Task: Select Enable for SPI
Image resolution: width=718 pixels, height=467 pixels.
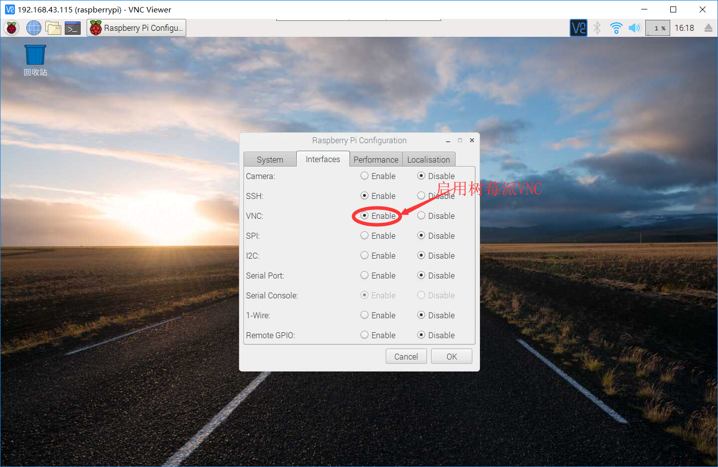Action: [378, 236]
